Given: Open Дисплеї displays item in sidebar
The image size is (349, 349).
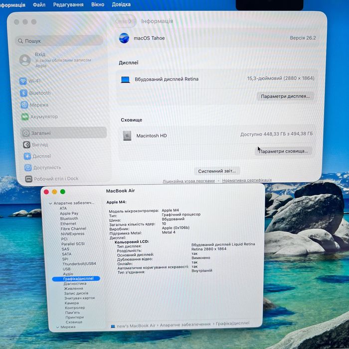Looking at the screenshot, I should click(37, 156).
